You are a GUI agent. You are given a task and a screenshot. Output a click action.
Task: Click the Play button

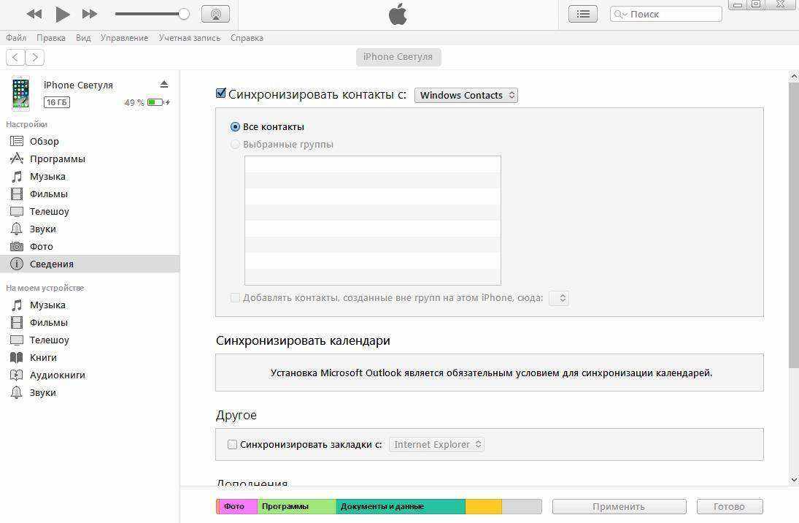click(63, 14)
